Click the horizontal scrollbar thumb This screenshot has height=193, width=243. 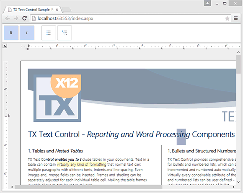[88, 187]
